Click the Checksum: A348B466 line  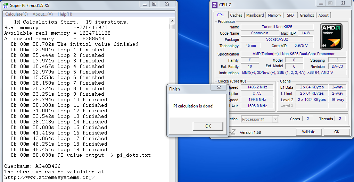(32, 166)
